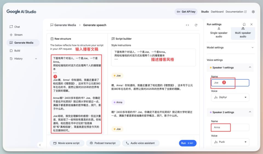Open the Dashboard tab

click(217, 12)
